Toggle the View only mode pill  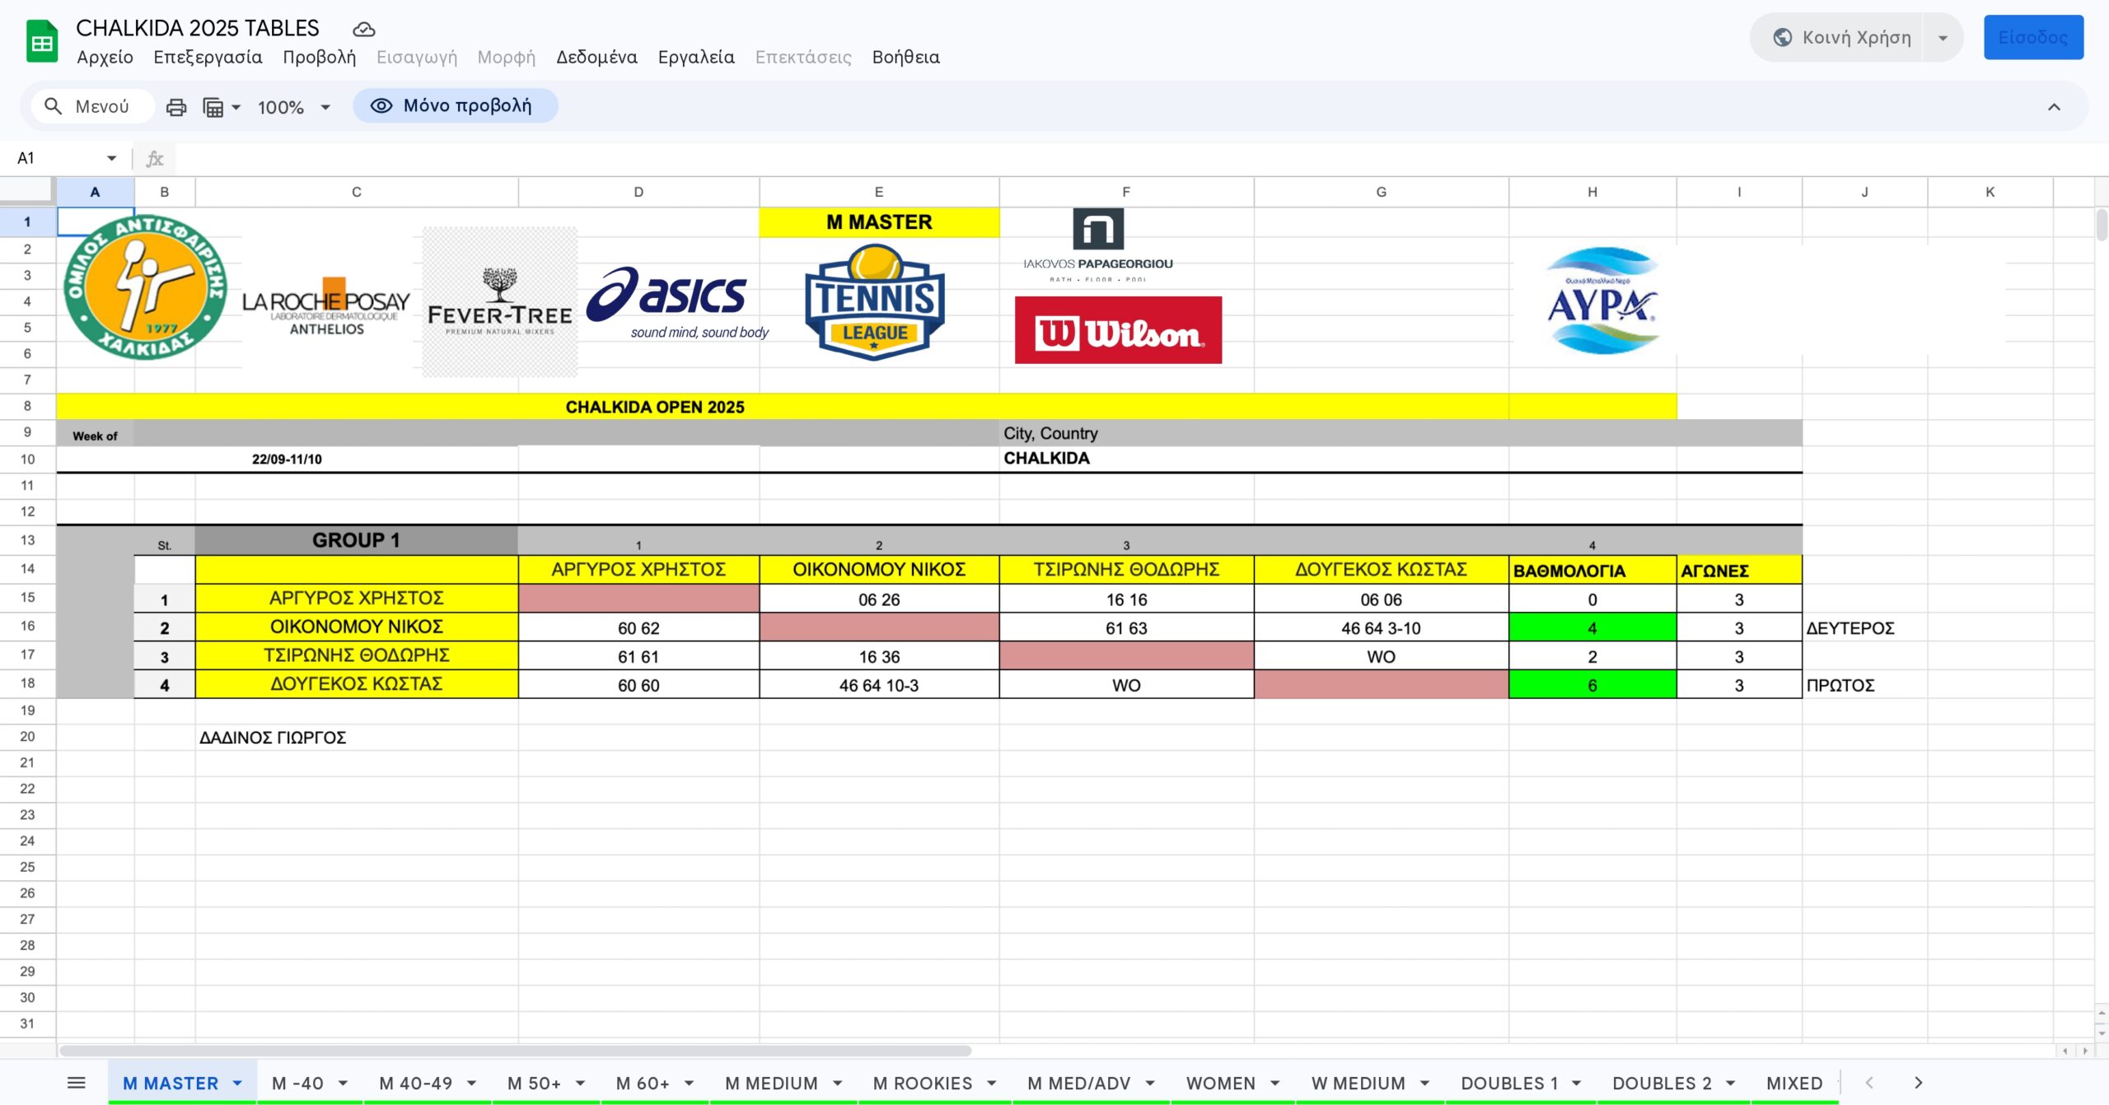(x=455, y=106)
